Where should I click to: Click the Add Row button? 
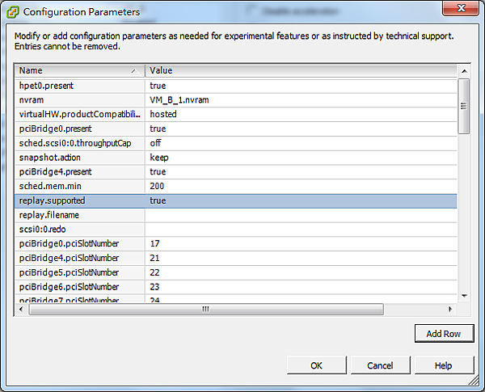tap(443, 334)
